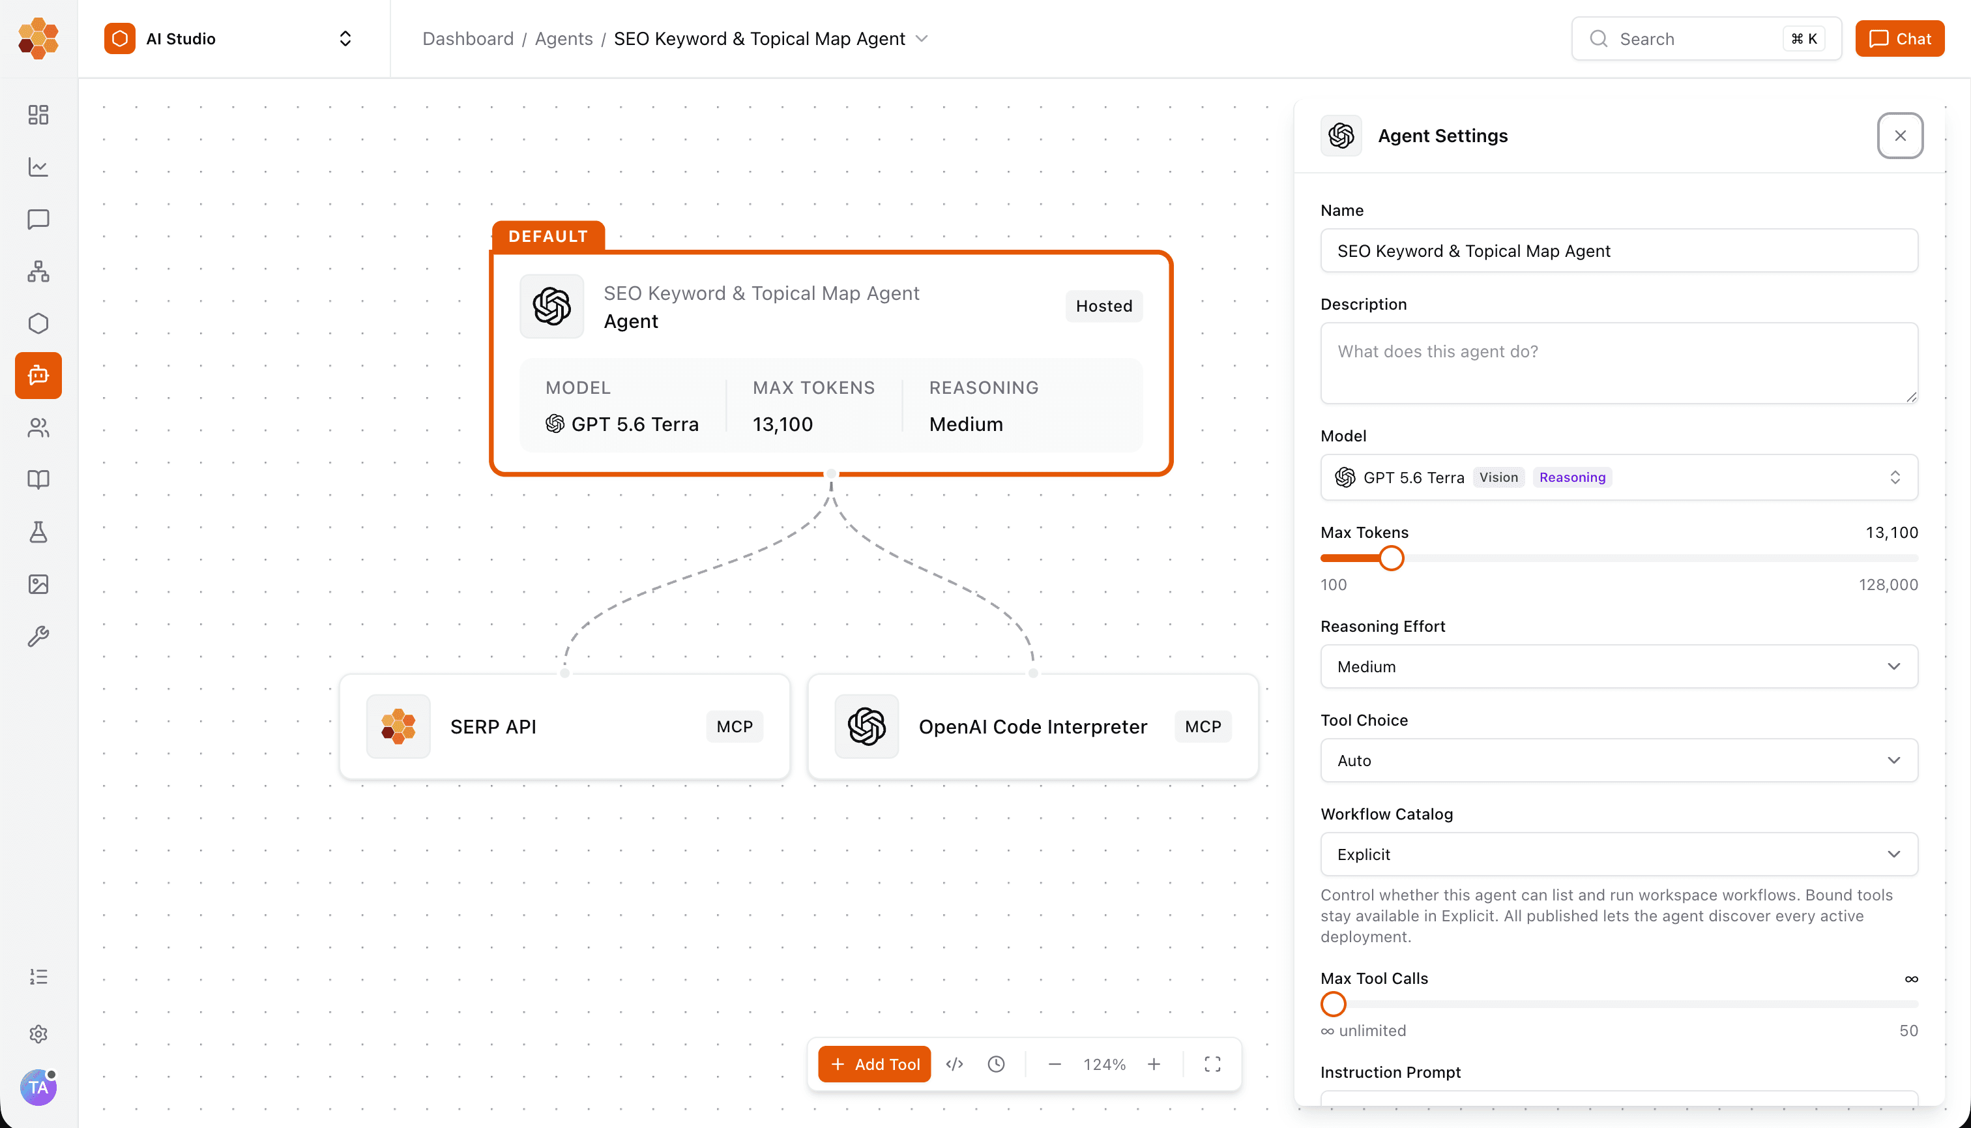Select the active Agents robot sidebar icon
The image size is (1971, 1128).
pos(38,376)
